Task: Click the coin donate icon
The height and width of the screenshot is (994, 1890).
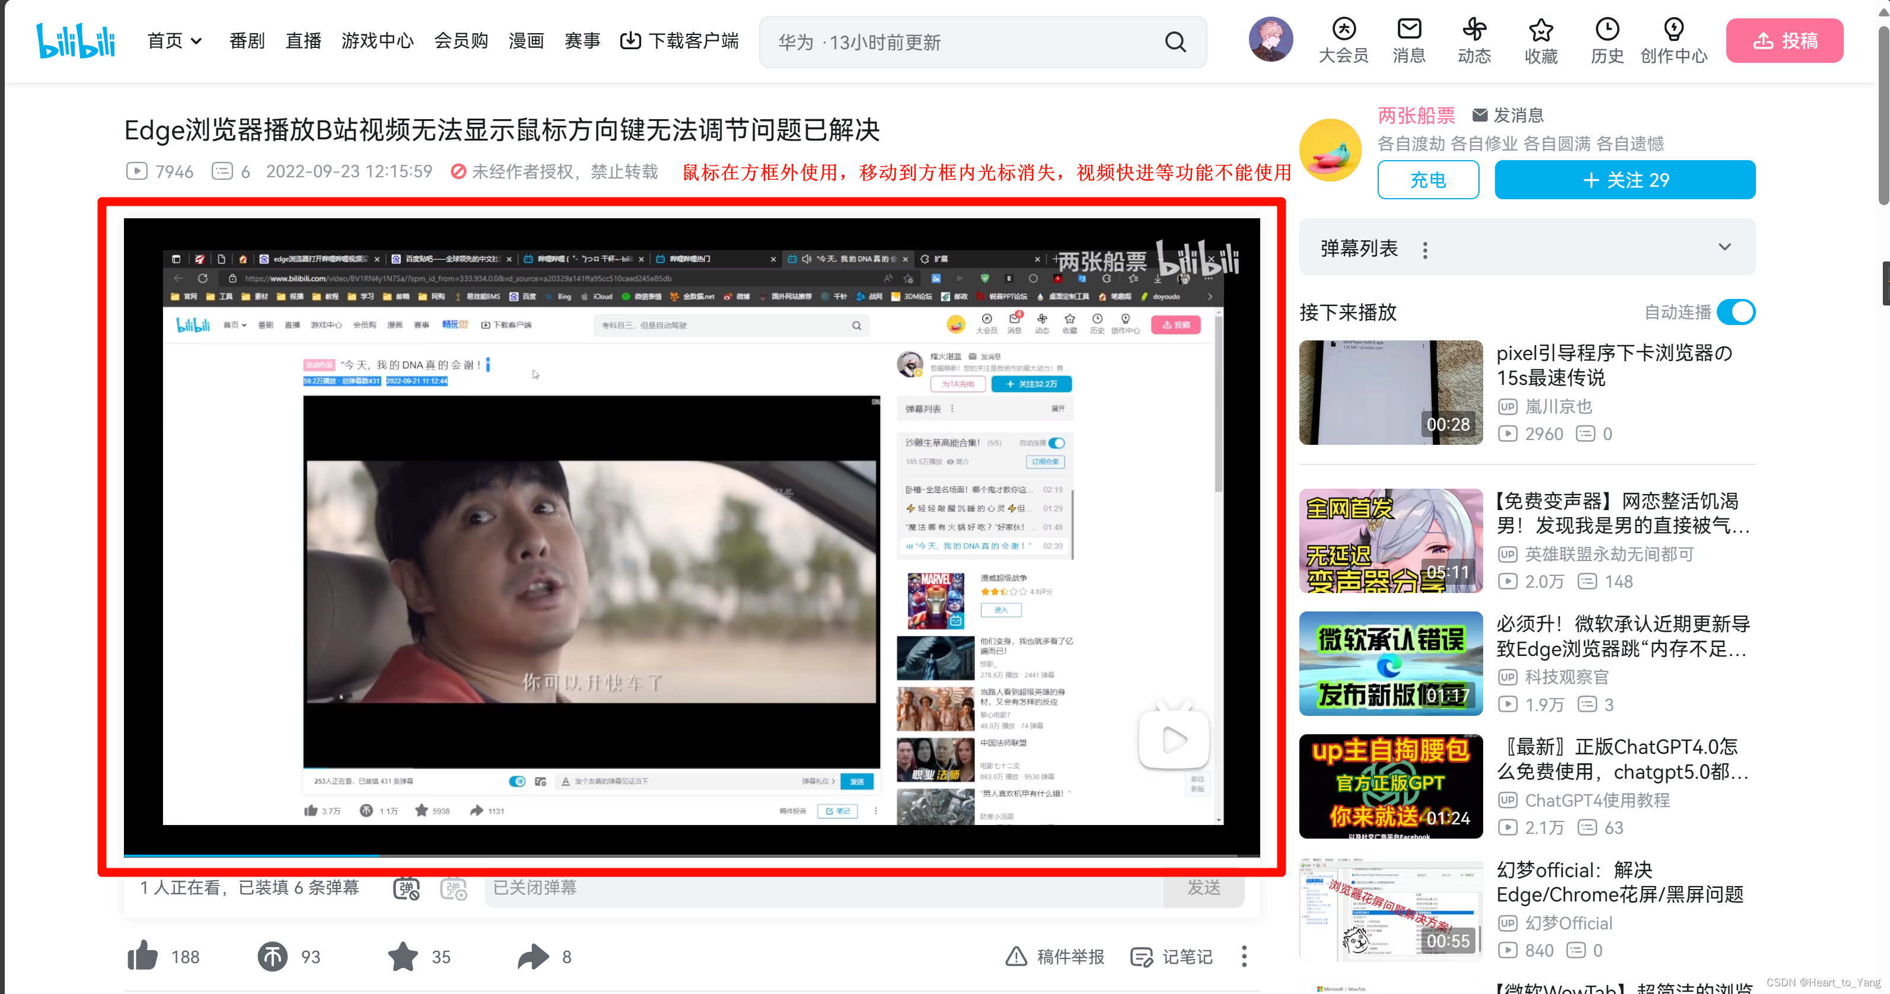Action: pos(272,956)
